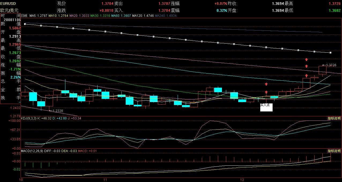Click the date 20081106 in info panel
The image size is (342, 182).
coord(12,20)
